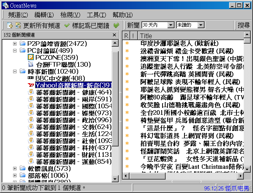Screen dimensions: 253x193
Task: Click the 蕃薯藤新聞網 健康 channel icon
Action: tap(31, 92)
